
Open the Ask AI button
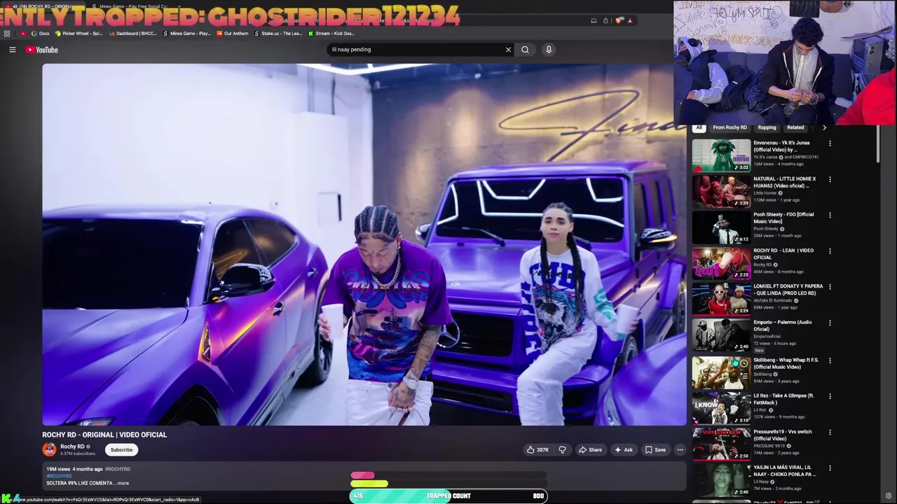[623, 450]
